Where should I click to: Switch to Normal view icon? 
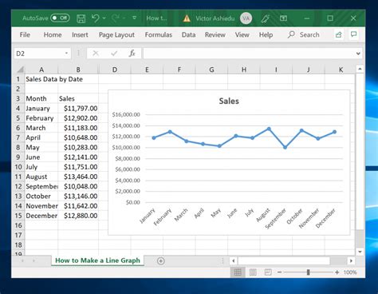(x=238, y=272)
